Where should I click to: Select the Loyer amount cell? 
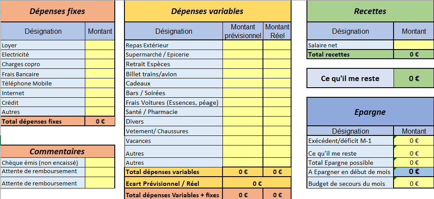pyautogui.click(x=100, y=45)
